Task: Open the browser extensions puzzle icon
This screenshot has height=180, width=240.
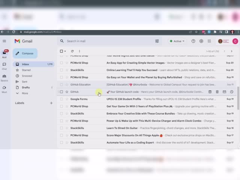Action: [215, 32]
